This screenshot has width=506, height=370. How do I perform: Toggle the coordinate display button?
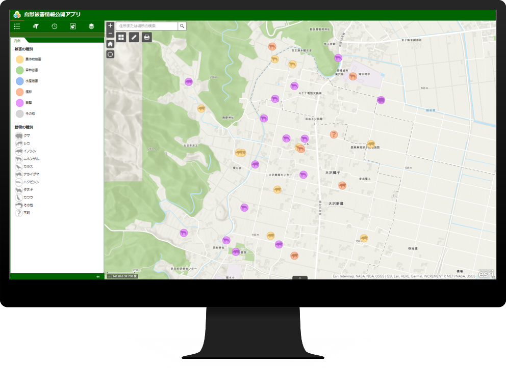click(x=109, y=276)
